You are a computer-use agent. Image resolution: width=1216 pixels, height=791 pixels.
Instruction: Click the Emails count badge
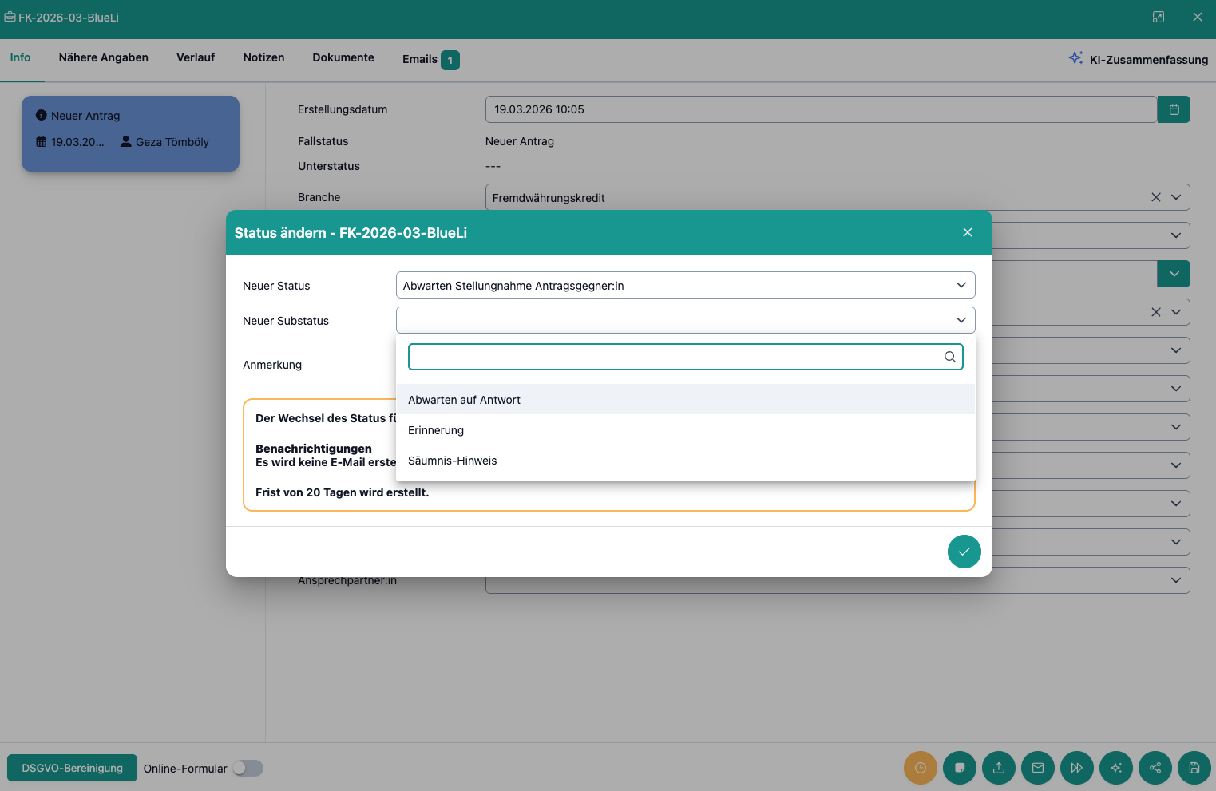click(x=450, y=60)
